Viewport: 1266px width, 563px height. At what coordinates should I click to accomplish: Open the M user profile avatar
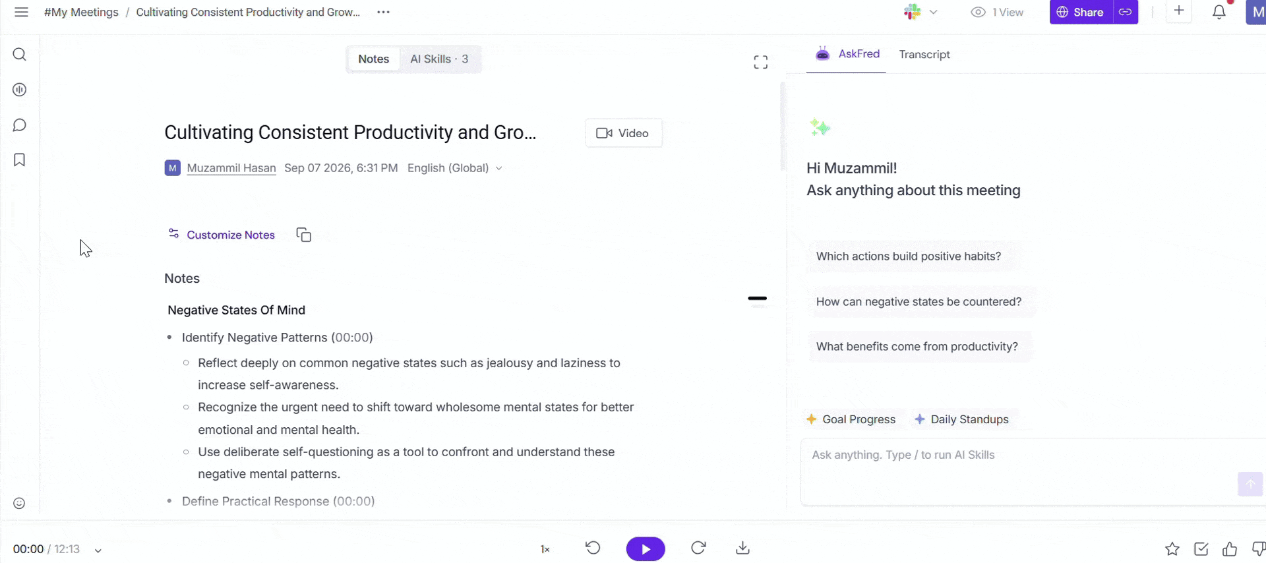1256,12
